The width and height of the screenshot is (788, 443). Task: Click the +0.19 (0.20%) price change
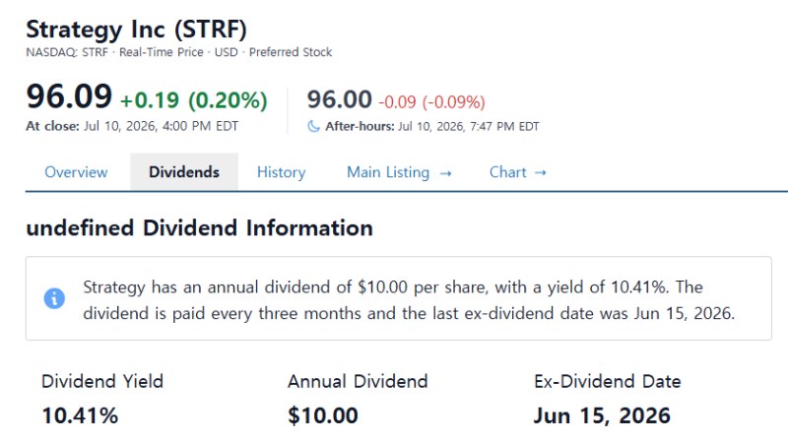193,100
